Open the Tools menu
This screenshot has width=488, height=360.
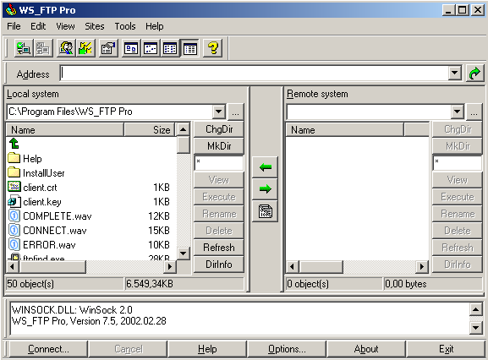click(x=125, y=26)
